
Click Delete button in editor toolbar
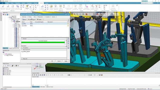(39, 19)
